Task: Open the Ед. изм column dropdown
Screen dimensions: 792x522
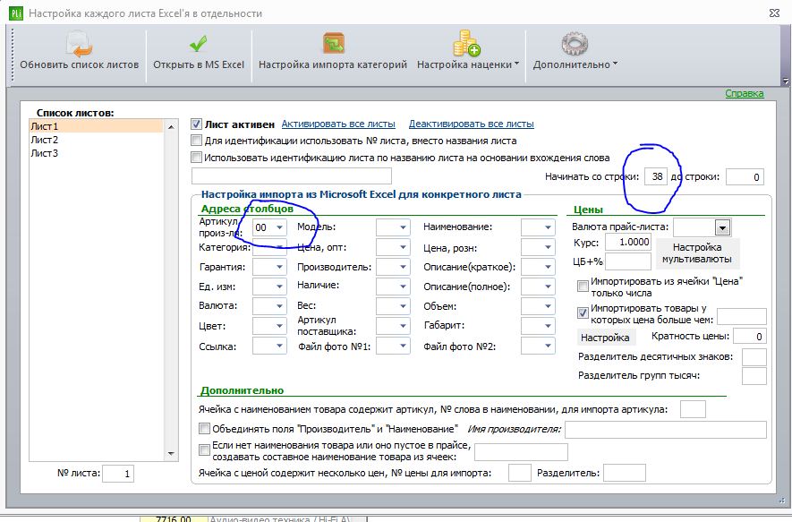Action: click(x=279, y=287)
